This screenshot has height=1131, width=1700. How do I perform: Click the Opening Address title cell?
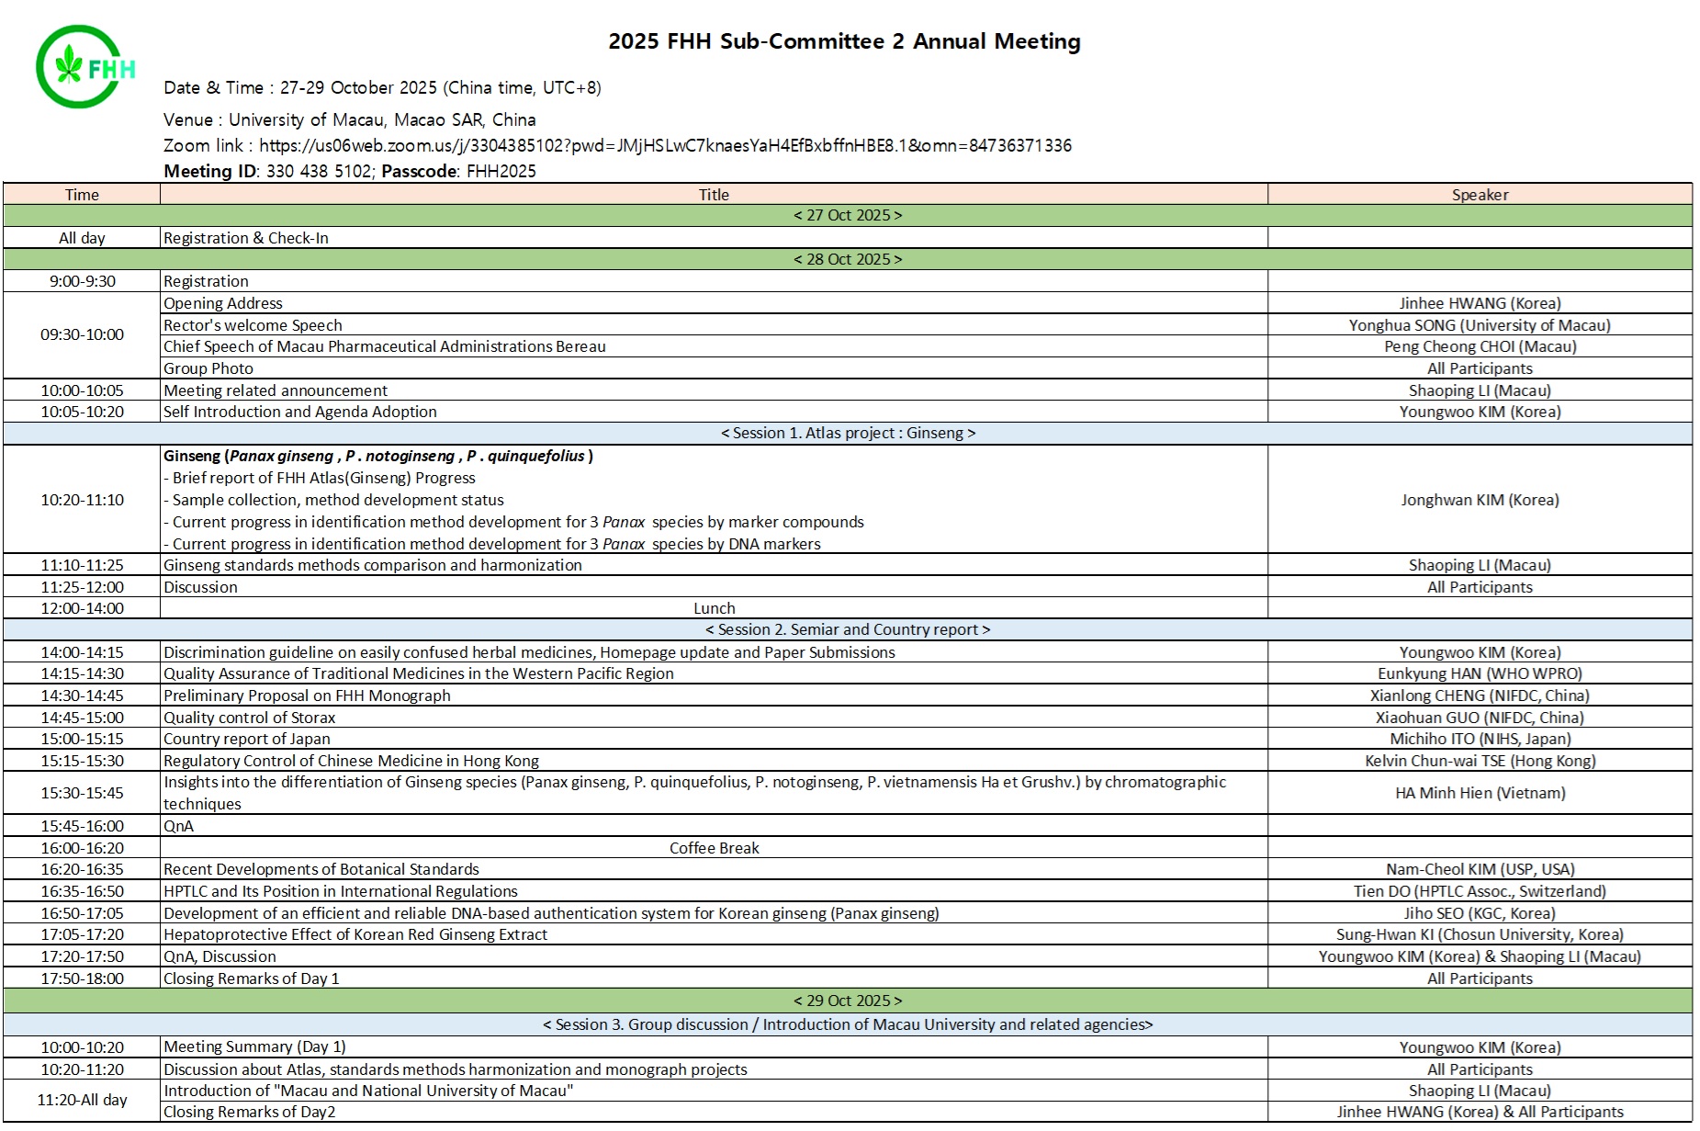click(223, 303)
